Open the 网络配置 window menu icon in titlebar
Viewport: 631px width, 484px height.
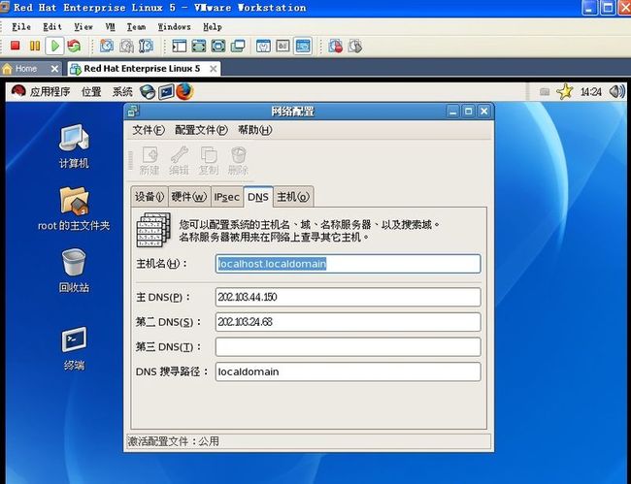click(x=133, y=111)
